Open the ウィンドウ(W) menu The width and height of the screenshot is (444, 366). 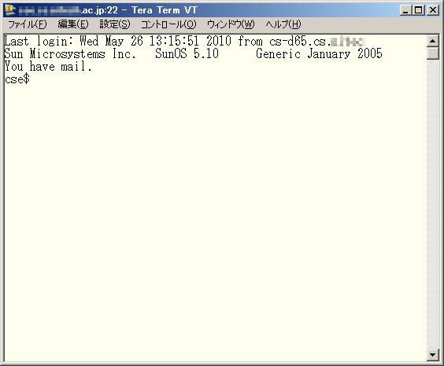click(231, 24)
